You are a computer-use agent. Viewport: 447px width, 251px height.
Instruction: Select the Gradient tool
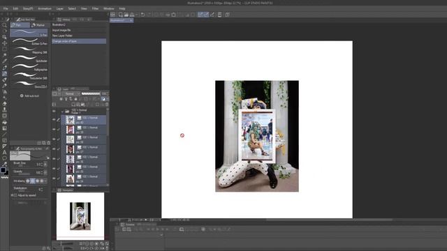click(4, 128)
